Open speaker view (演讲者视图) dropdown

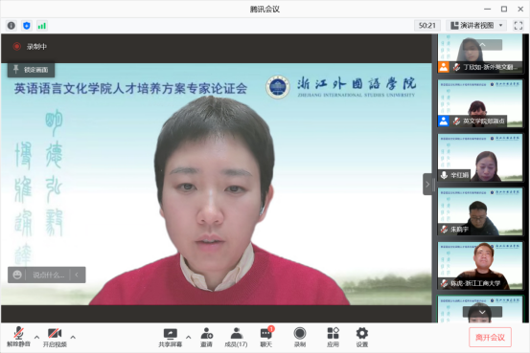477,26
